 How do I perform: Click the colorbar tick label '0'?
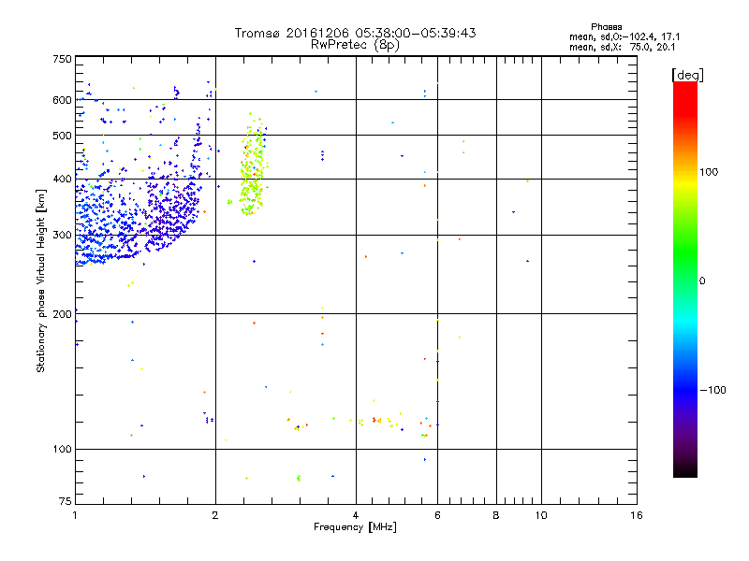(x=701, y=281)
